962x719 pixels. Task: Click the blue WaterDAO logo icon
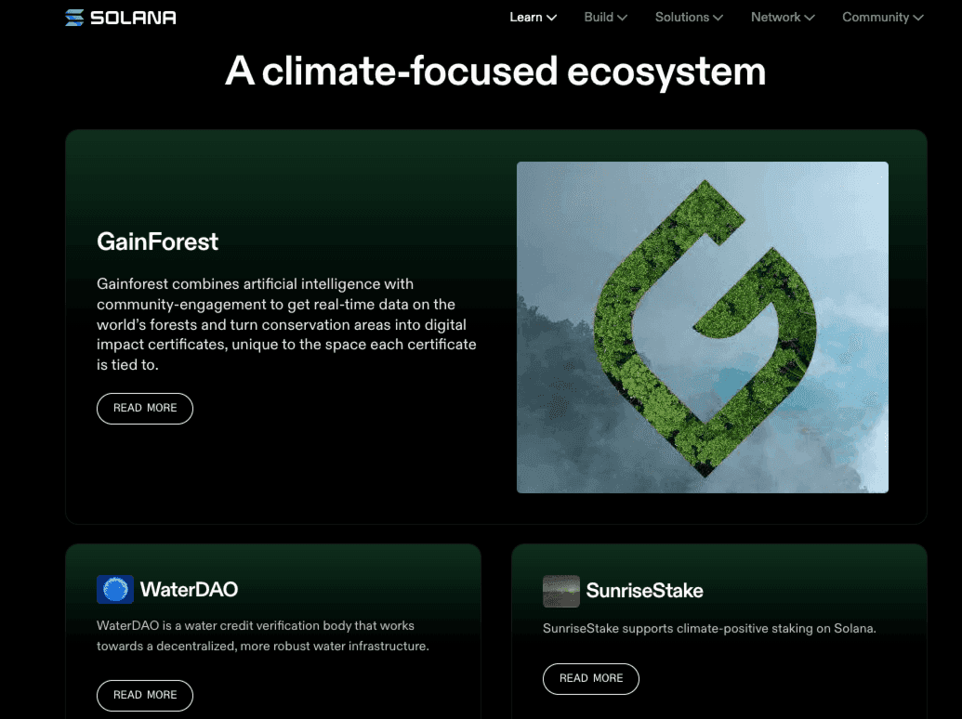pos(115,590)
